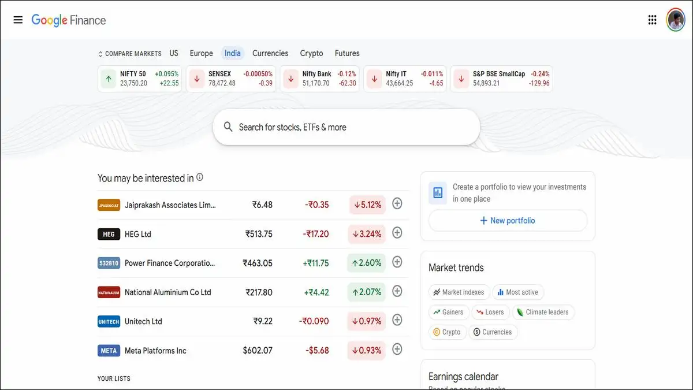Image resolution: width=693 pixels, height=390 pixels.
Task: Click the -$5.68 Meta change value
Action: (317, 351)
